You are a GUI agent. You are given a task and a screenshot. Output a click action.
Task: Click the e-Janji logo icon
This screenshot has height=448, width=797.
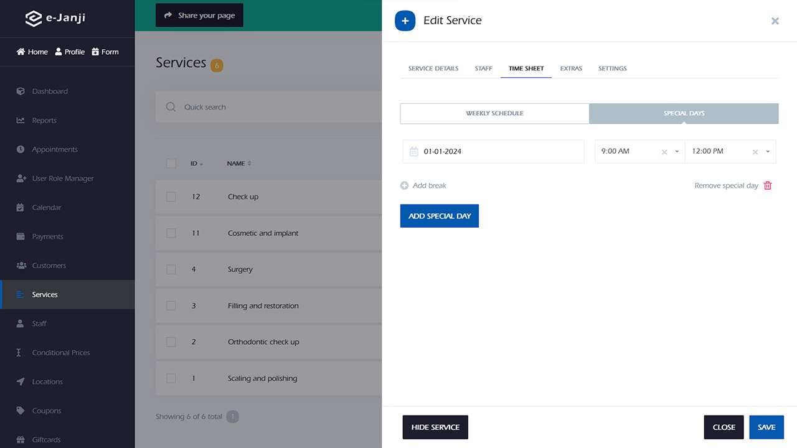33,18
